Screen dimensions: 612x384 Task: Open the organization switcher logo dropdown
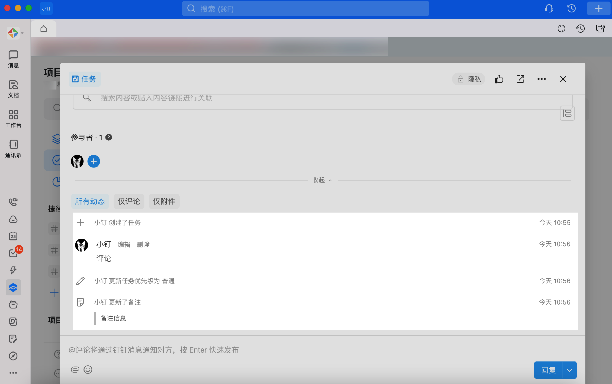(x=15, y=33)
